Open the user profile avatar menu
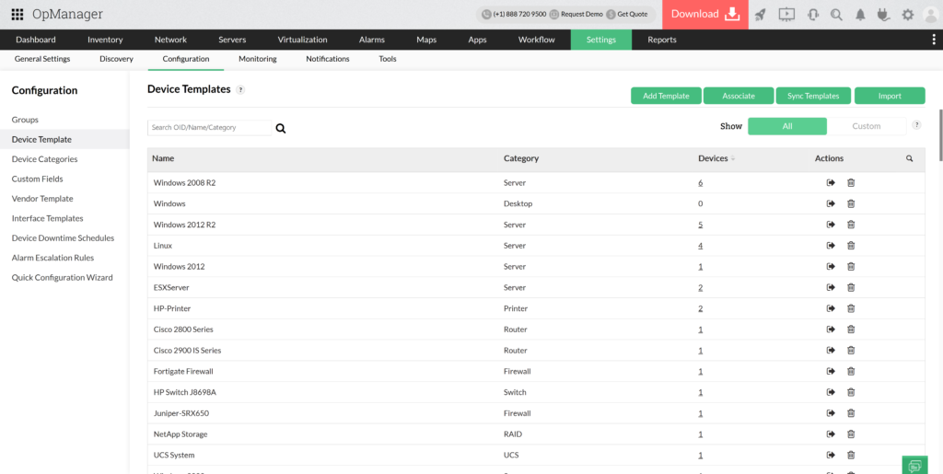 (930, 14)
